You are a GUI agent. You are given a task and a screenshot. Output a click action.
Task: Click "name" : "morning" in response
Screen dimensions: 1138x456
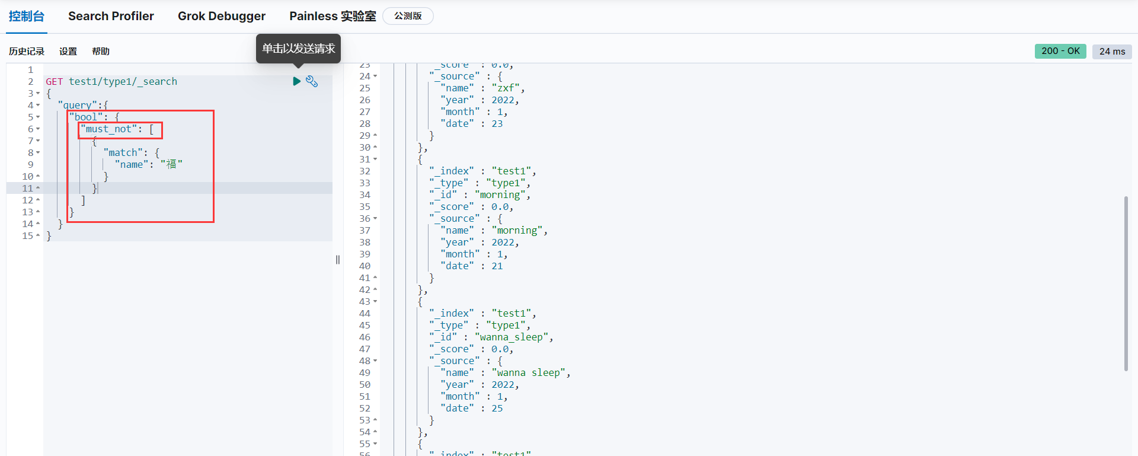pyautogui.click(x=494, y=231)
